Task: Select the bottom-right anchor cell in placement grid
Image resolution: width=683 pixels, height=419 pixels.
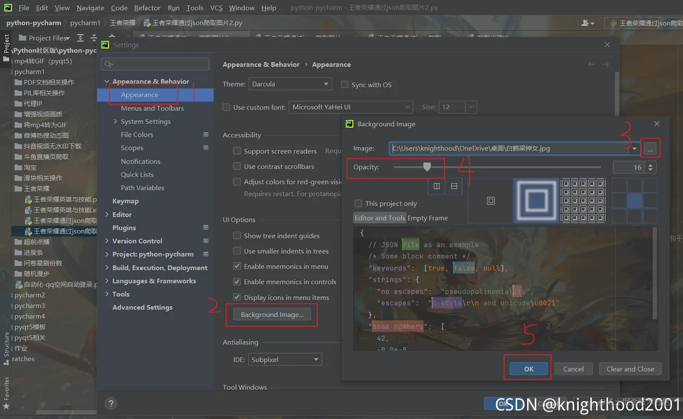Action: pos(650,216)
